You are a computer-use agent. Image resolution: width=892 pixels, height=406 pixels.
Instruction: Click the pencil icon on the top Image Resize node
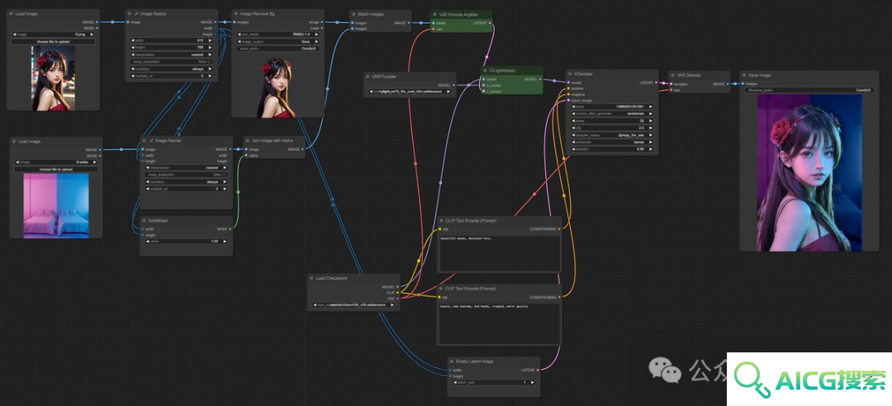coord(136,13)
